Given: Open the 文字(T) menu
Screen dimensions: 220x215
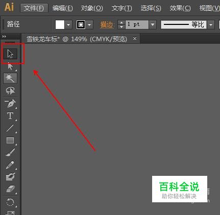Looking at the screenshot, I should click(121, 8).
